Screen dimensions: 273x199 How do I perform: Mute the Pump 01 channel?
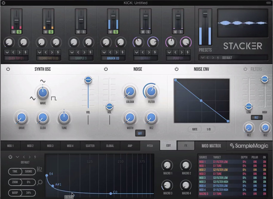(x=175, y=32)
